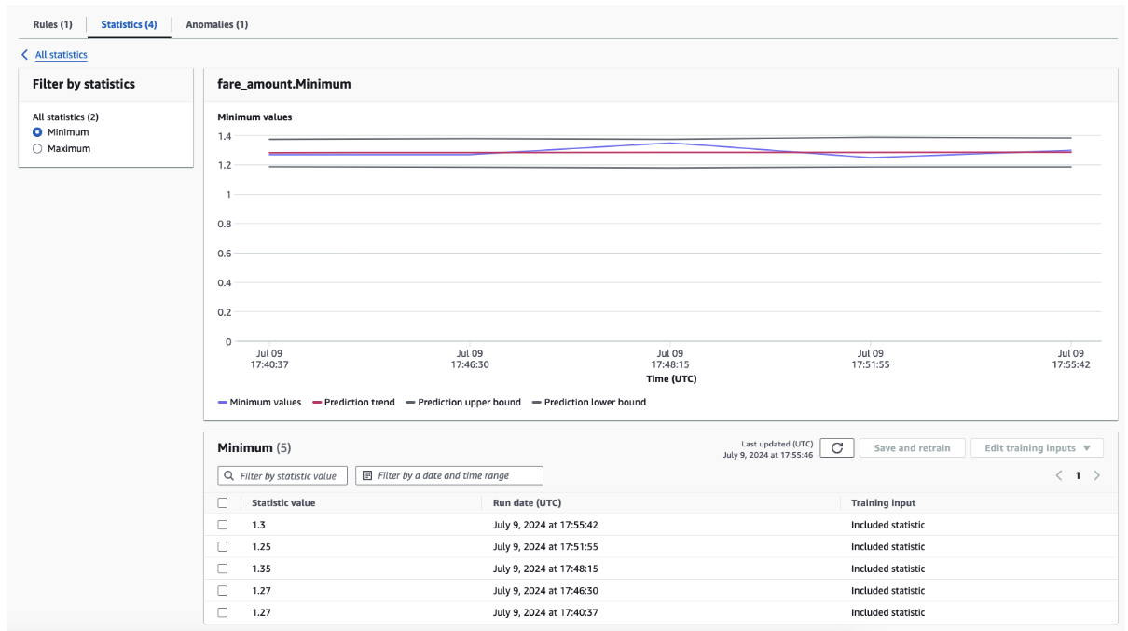
Task: Click the refresh statistics icon button
Action: coord(836,448)
